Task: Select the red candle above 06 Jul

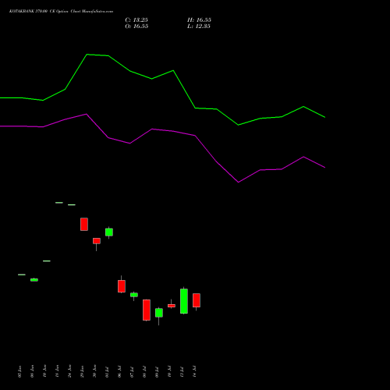Action: coord(122,286)
